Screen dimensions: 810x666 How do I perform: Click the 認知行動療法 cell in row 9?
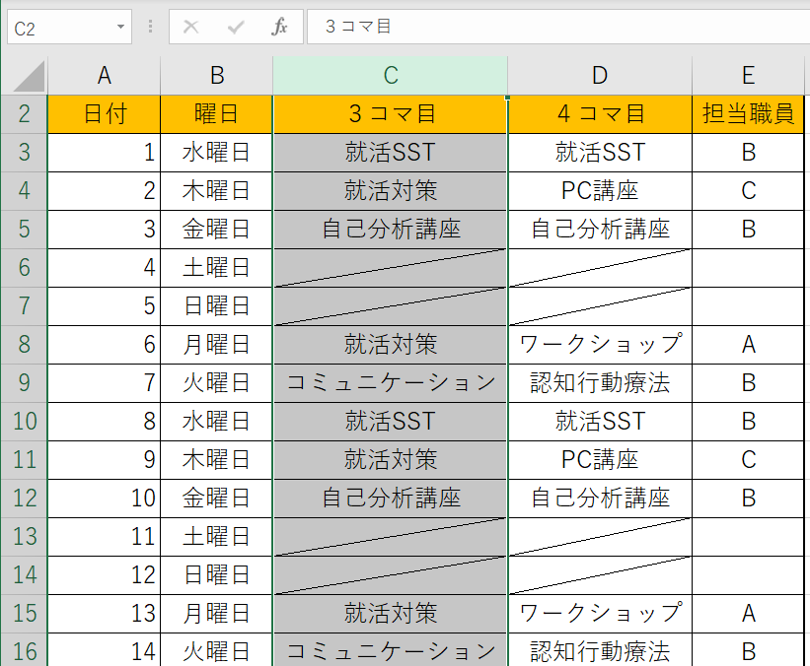(x=600, y=383)
